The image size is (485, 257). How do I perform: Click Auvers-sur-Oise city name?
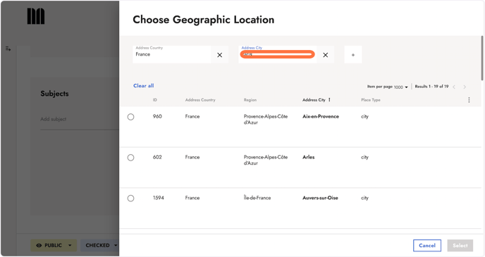(320, 198)
